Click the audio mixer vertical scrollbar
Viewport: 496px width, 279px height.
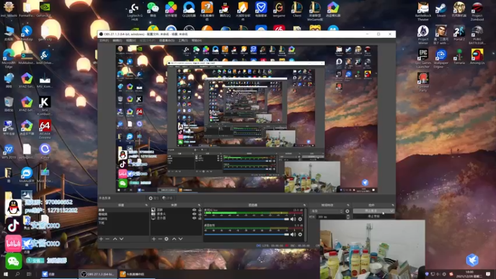point(305,224)
